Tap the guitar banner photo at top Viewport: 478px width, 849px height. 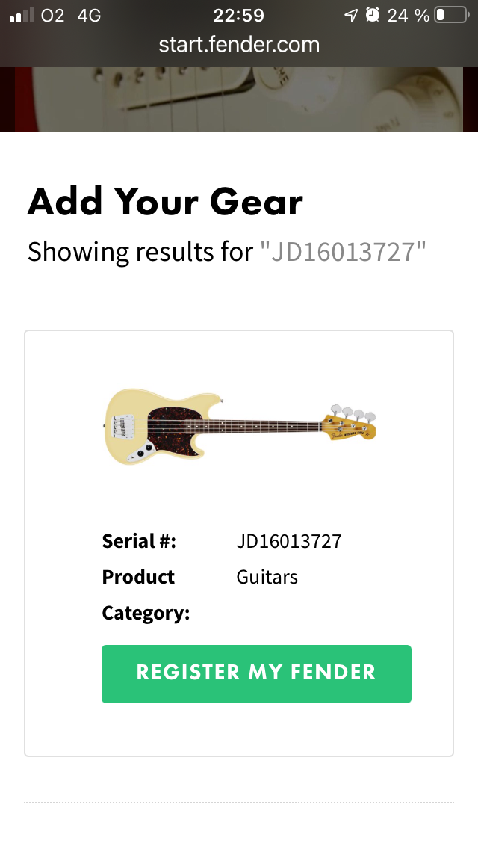239,99
